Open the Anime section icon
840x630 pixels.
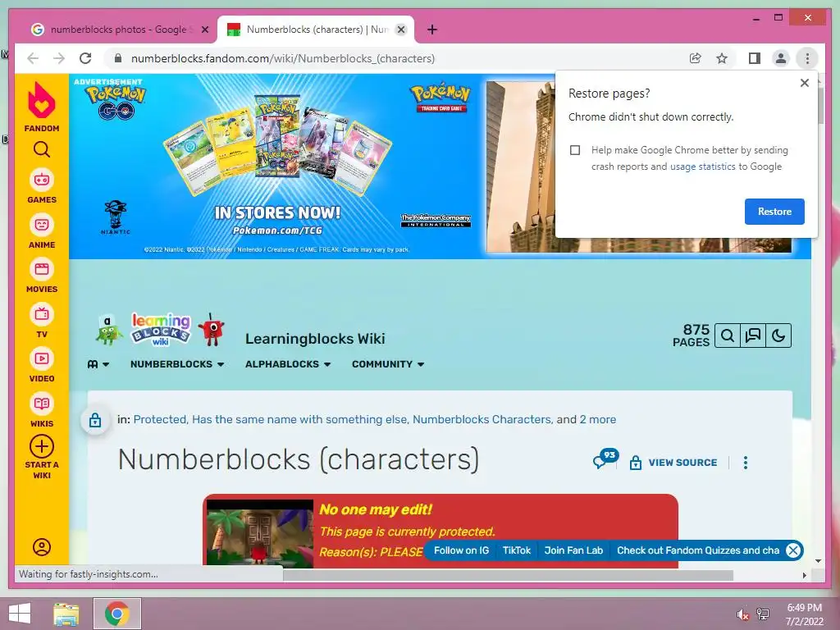41,225
